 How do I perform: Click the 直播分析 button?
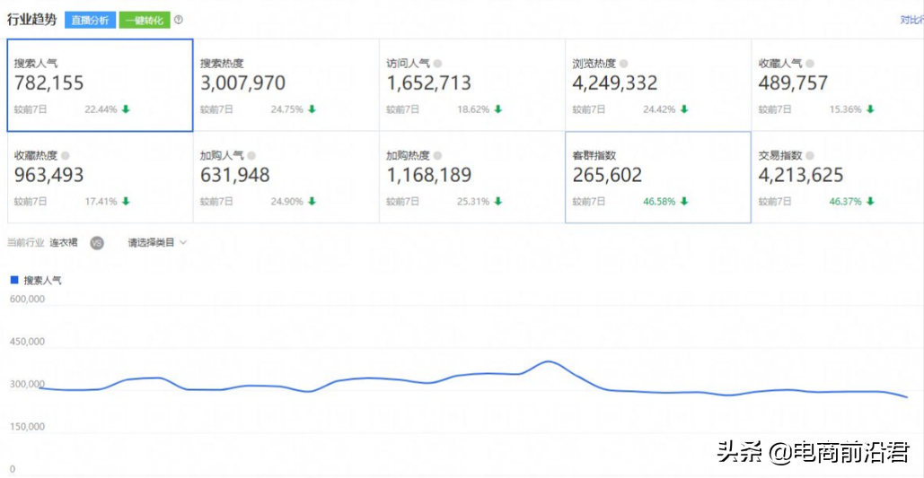90,20
